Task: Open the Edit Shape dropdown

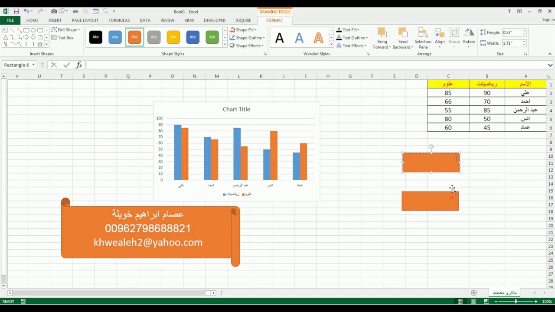Action: [66, 30]
